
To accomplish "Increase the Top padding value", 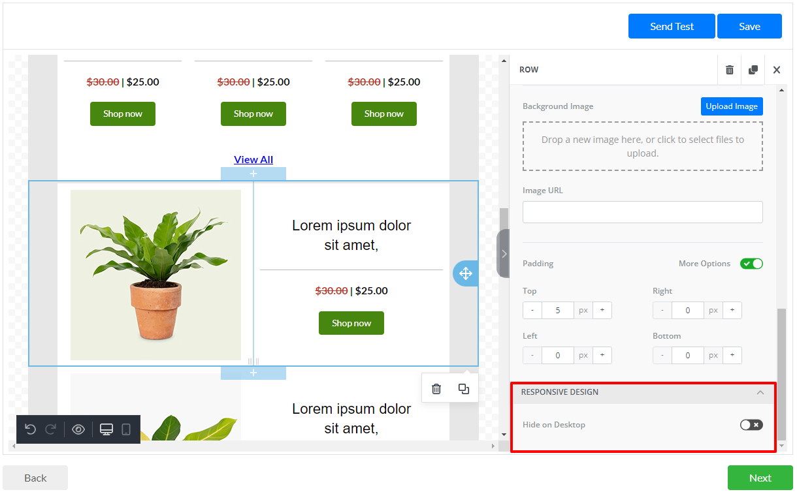I will [602, 311].
